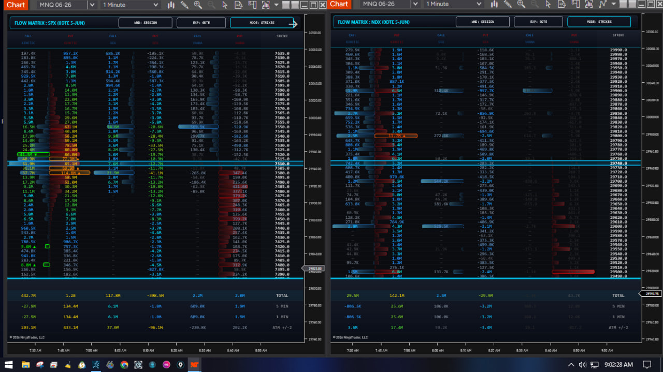
Task: Open volume control in system tray
Action: click(x=582, y=364)
